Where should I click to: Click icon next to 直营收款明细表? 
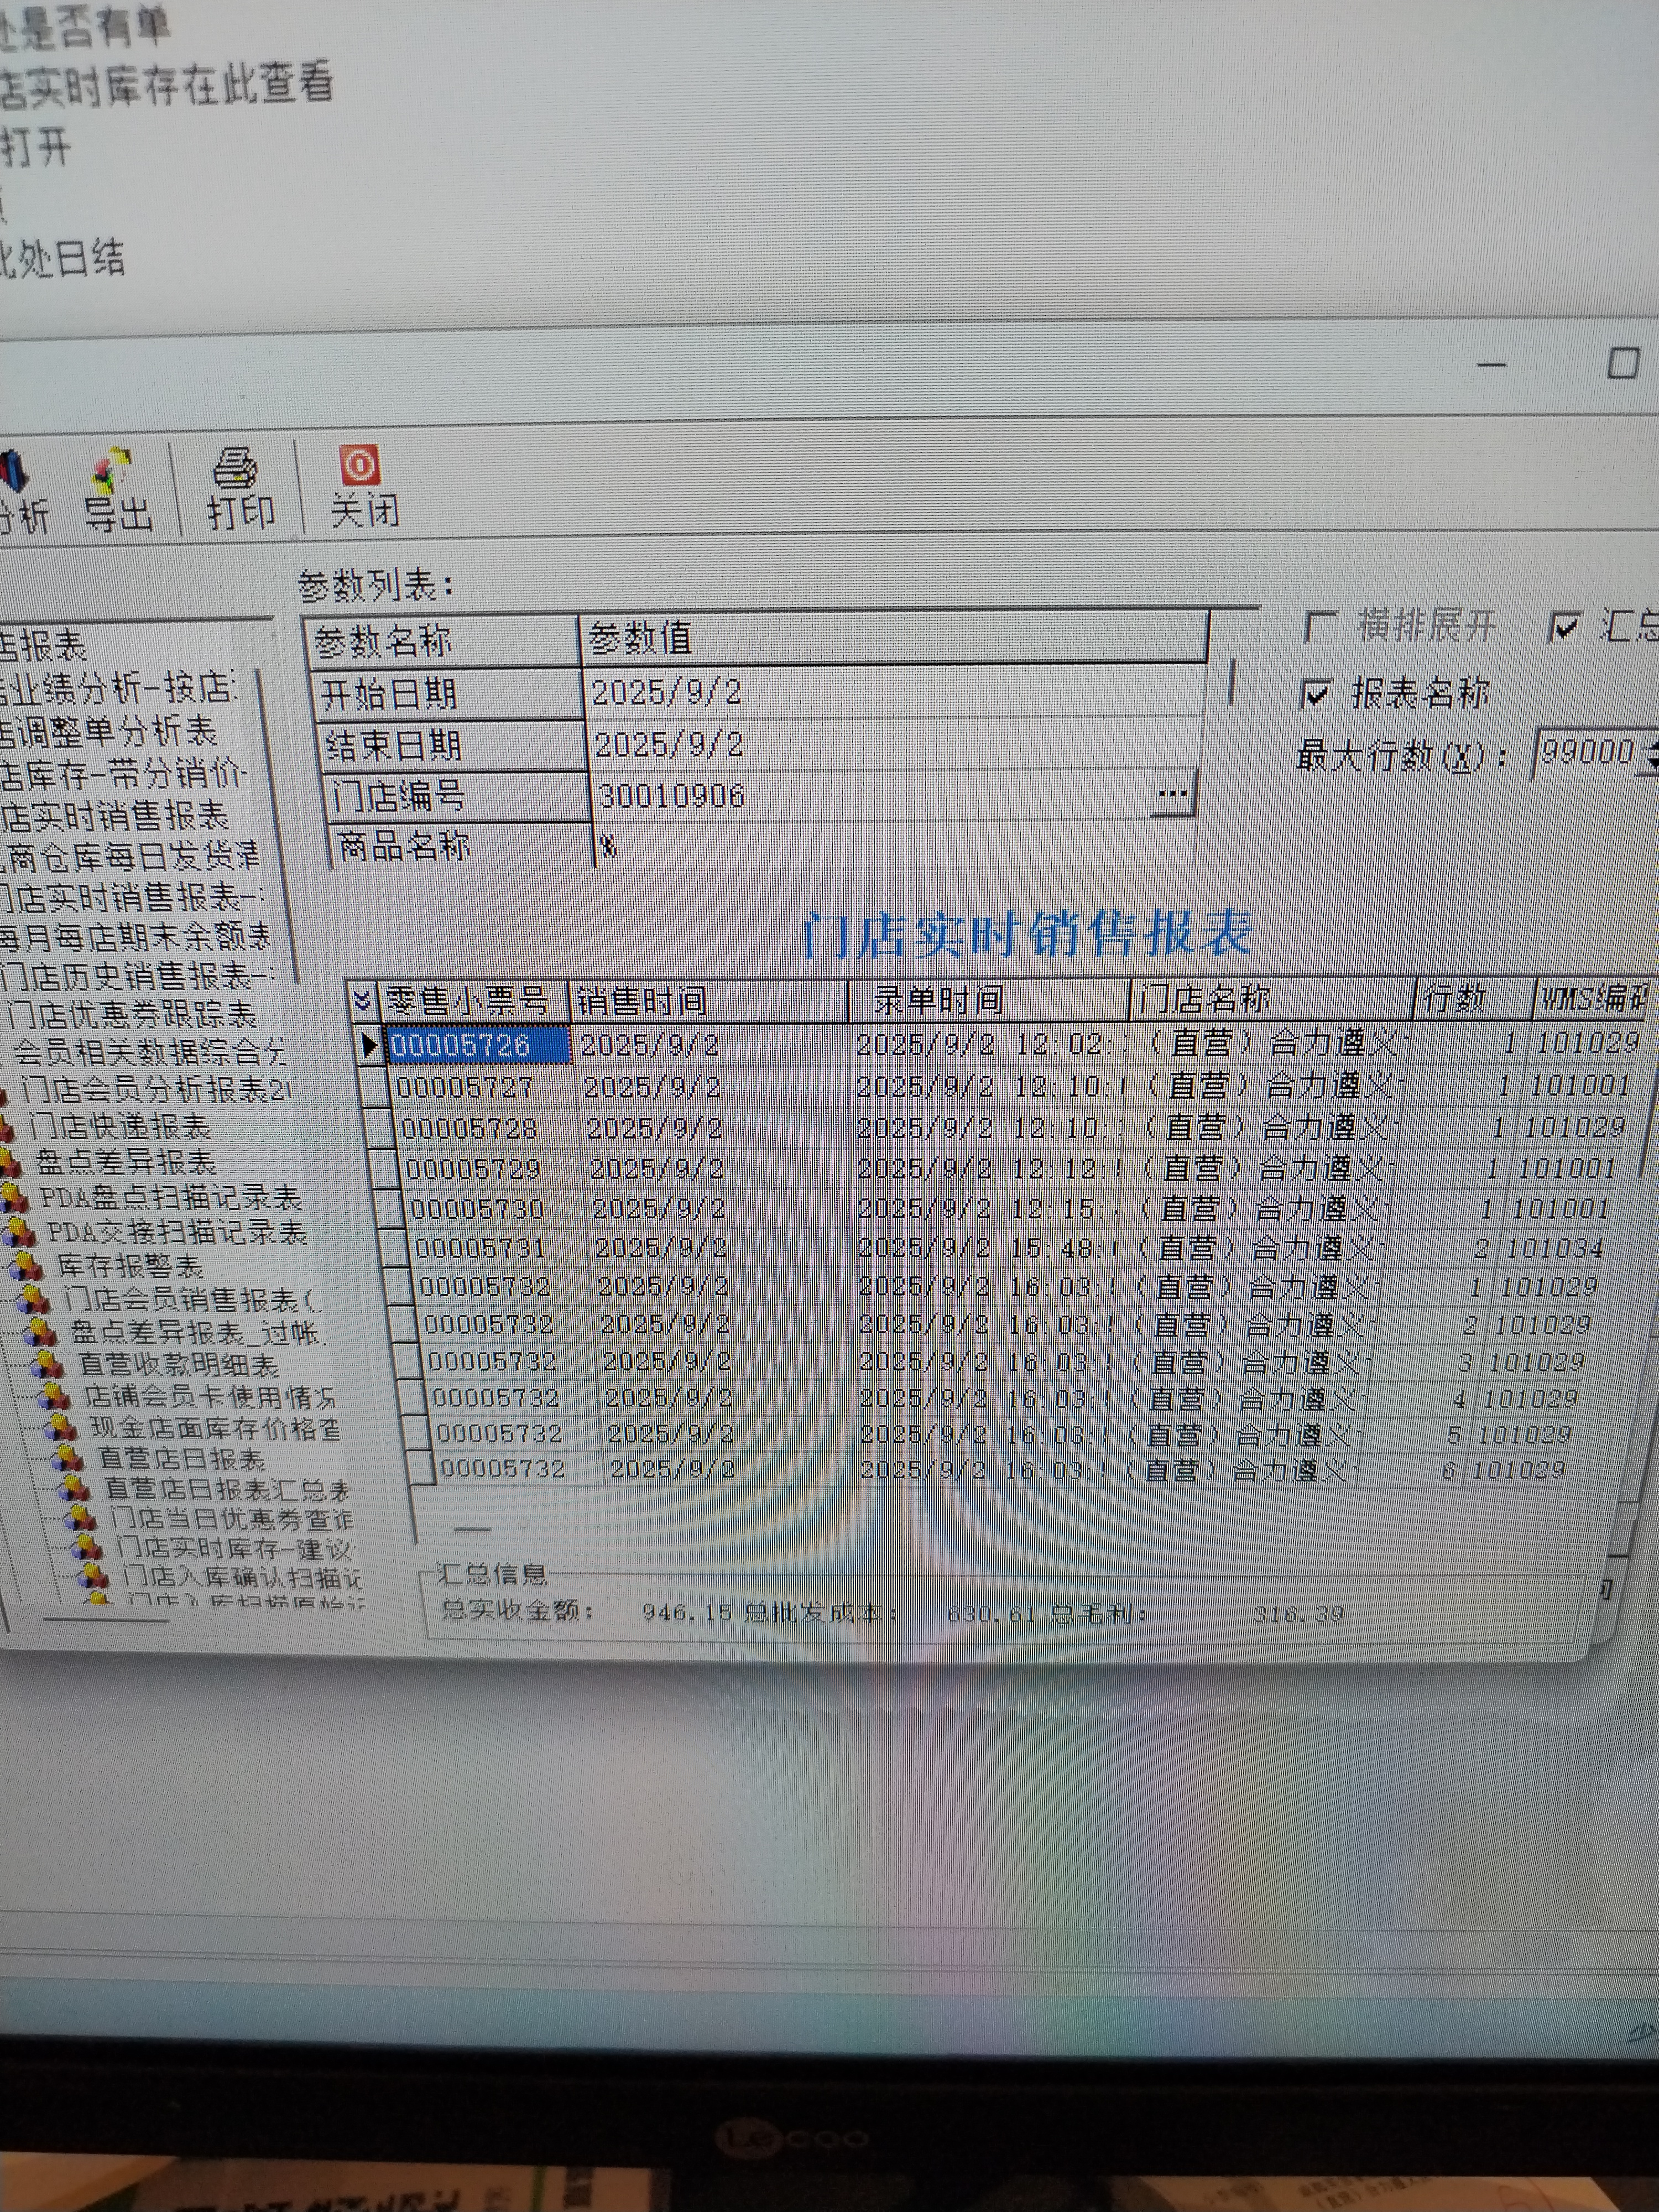[x=46, y=1365]
